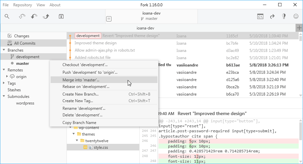
Task: Select Merge into 'master' option
Action: pos(104,80)
